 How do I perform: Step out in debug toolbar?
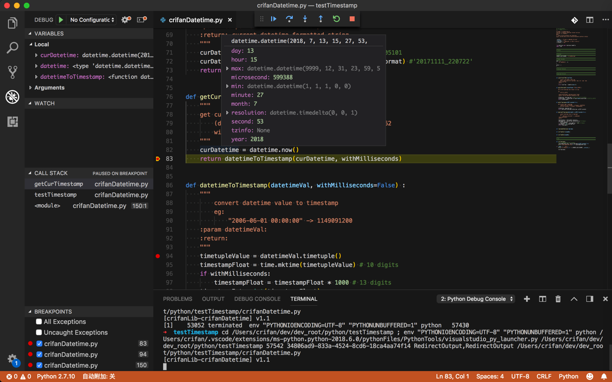[321, 19]
